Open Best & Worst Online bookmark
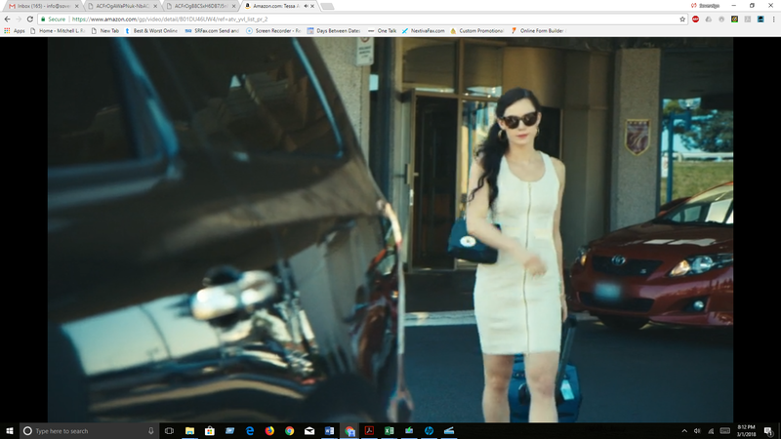781x439 pixels. point(151,31)
